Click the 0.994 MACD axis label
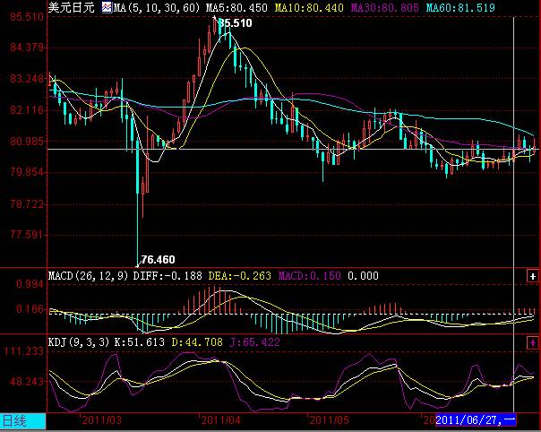The height and width of the screenshot is (432, 541). click(30, 284)
